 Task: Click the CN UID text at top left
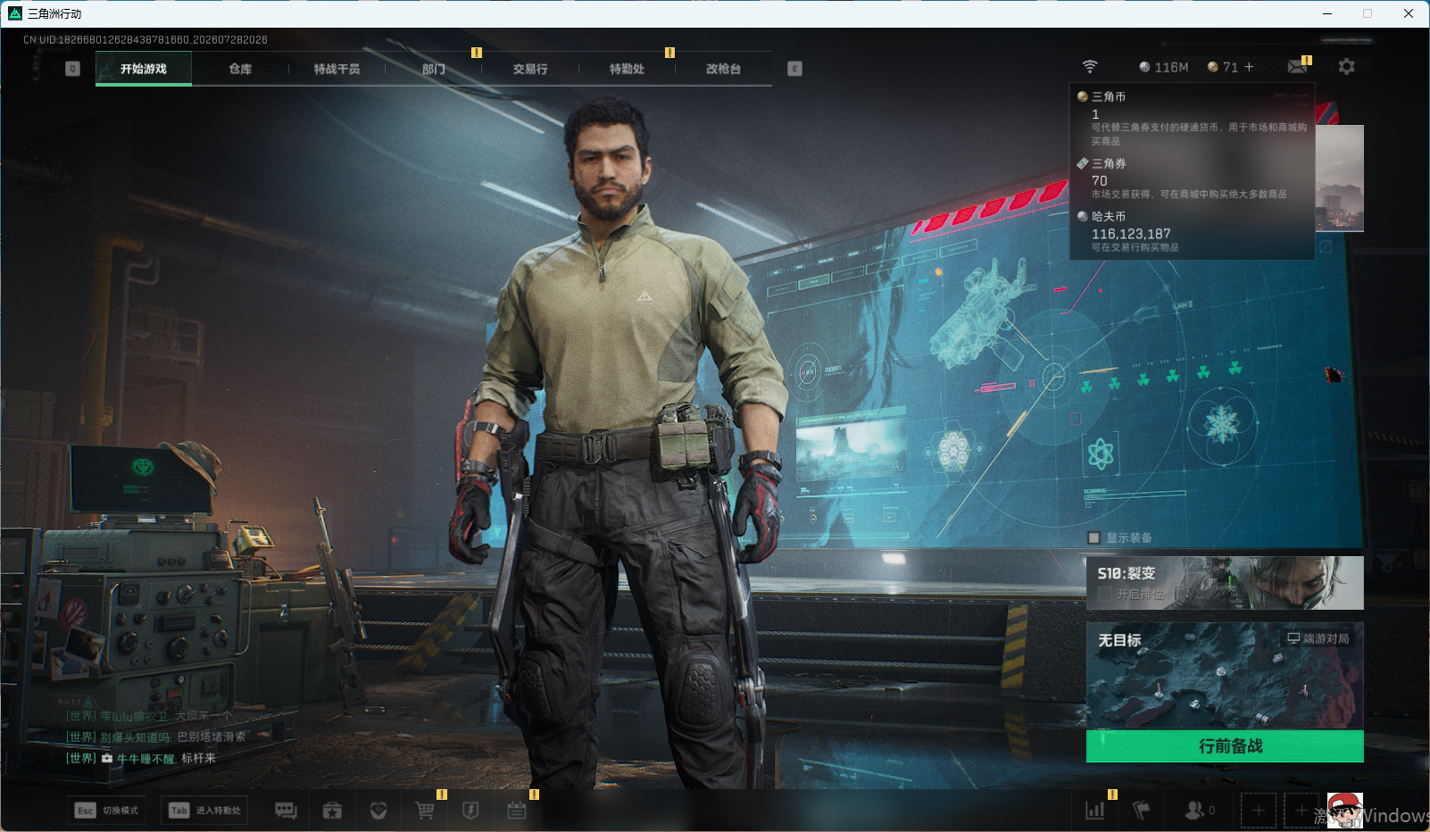[x=145, y=39]
